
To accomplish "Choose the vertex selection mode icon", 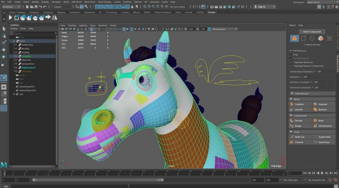I will (303, 39).
